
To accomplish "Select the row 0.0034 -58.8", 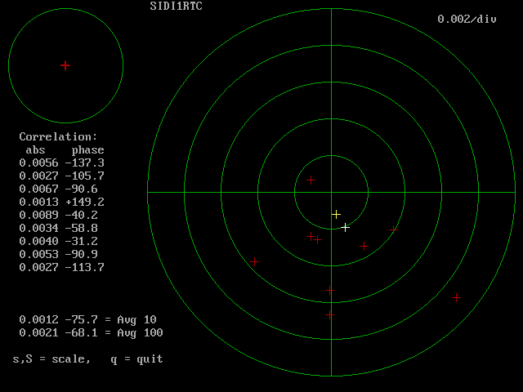I will coord(58,229).
